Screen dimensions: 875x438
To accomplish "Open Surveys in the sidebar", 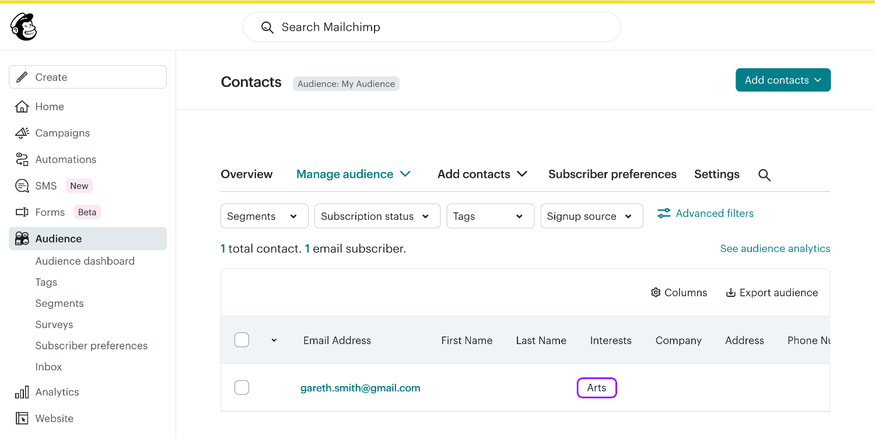I will 54,324.
